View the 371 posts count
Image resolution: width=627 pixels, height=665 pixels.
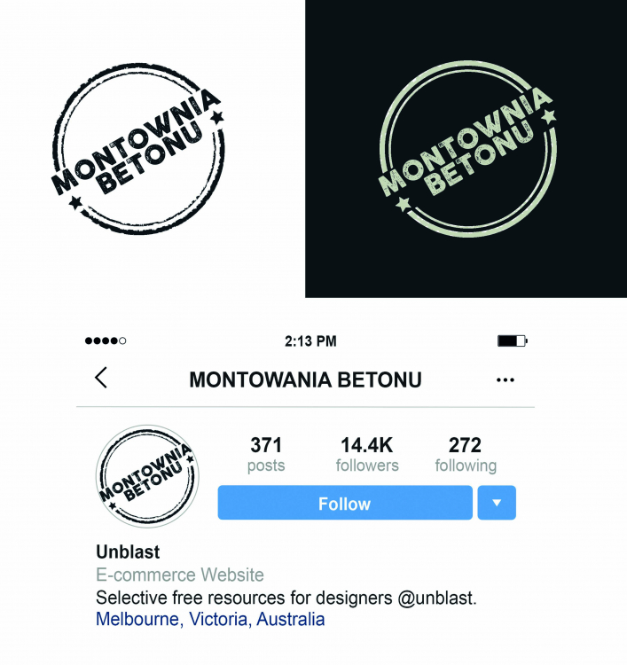(x=266, y=454)
